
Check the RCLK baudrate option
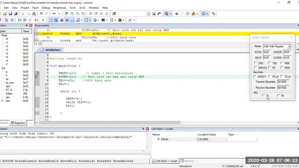270,77
